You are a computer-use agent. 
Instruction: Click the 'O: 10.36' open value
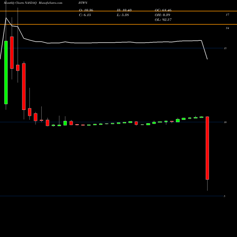tap(86, 10)
